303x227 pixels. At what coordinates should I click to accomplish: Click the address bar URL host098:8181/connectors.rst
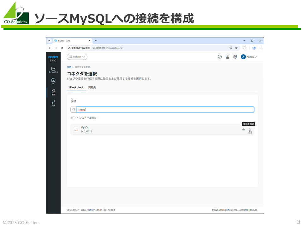[107, 48]
